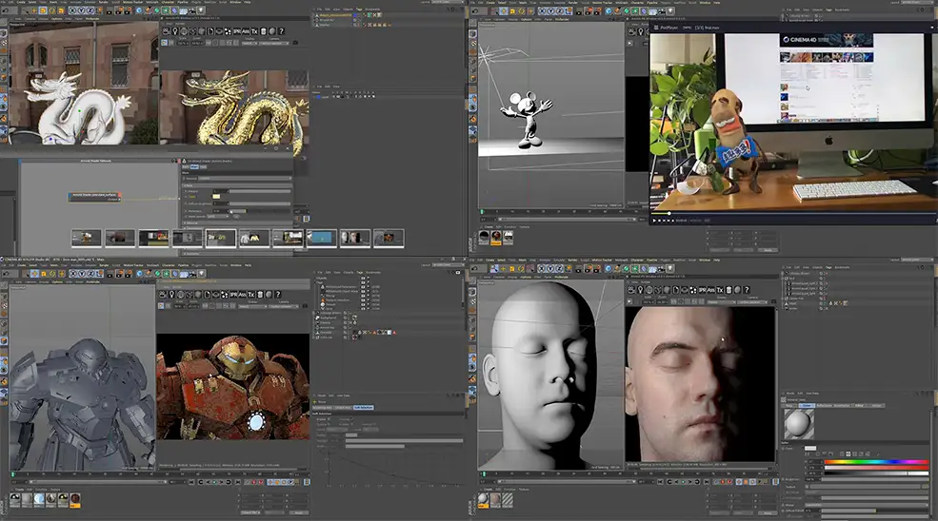The height and width of the screenshot is (521, 938).
Task: Click the light bulb icon in Mickey window's Arnold toolbar
Action: click(x=640, y=31)
